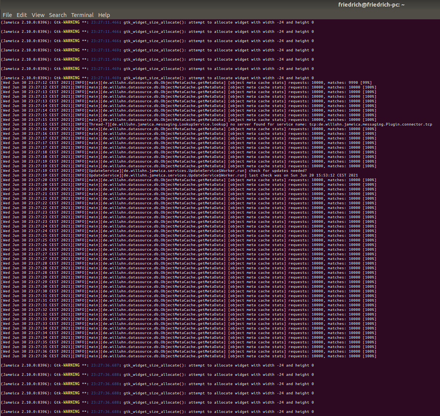Open the Help menu
Screen dimensions: 440x416
tap(104, 15)
